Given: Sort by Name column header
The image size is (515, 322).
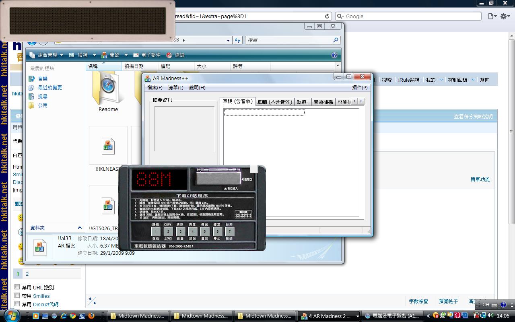Looking at the screenshot, I should point(103,66).
